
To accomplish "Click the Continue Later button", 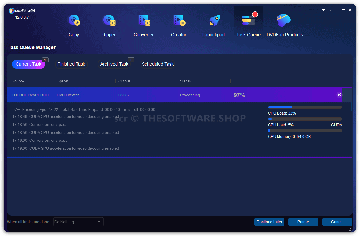I will (x=269, y=222).
